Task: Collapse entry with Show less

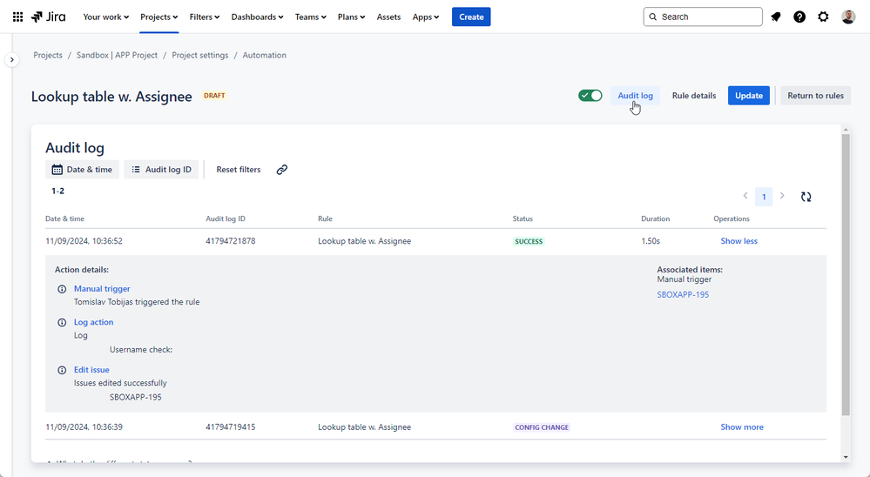Action: click(x=739, y=241)
